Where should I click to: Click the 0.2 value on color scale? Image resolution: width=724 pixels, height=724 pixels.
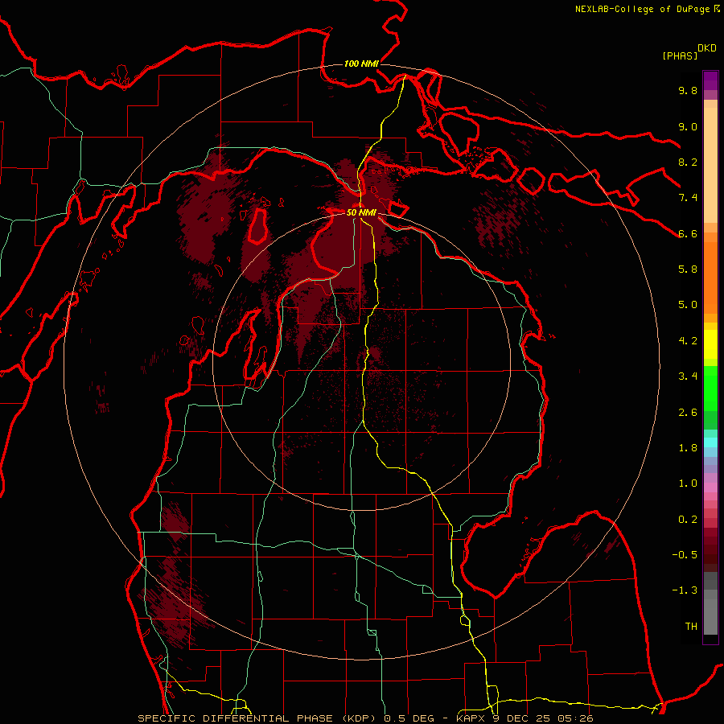point(688,520)
